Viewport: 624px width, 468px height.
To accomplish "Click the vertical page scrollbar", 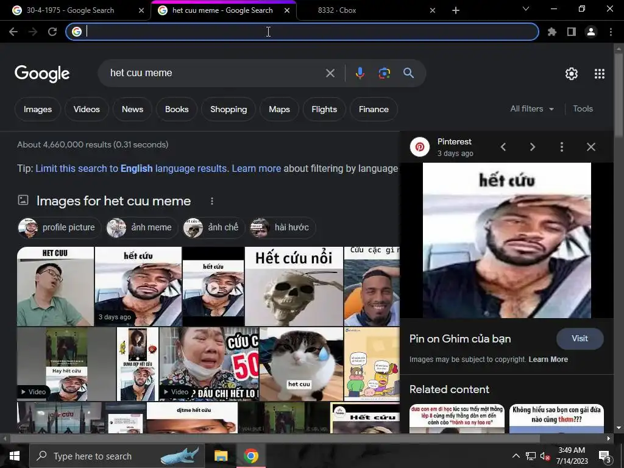I will pyautogui.click(x=619, y=96).
